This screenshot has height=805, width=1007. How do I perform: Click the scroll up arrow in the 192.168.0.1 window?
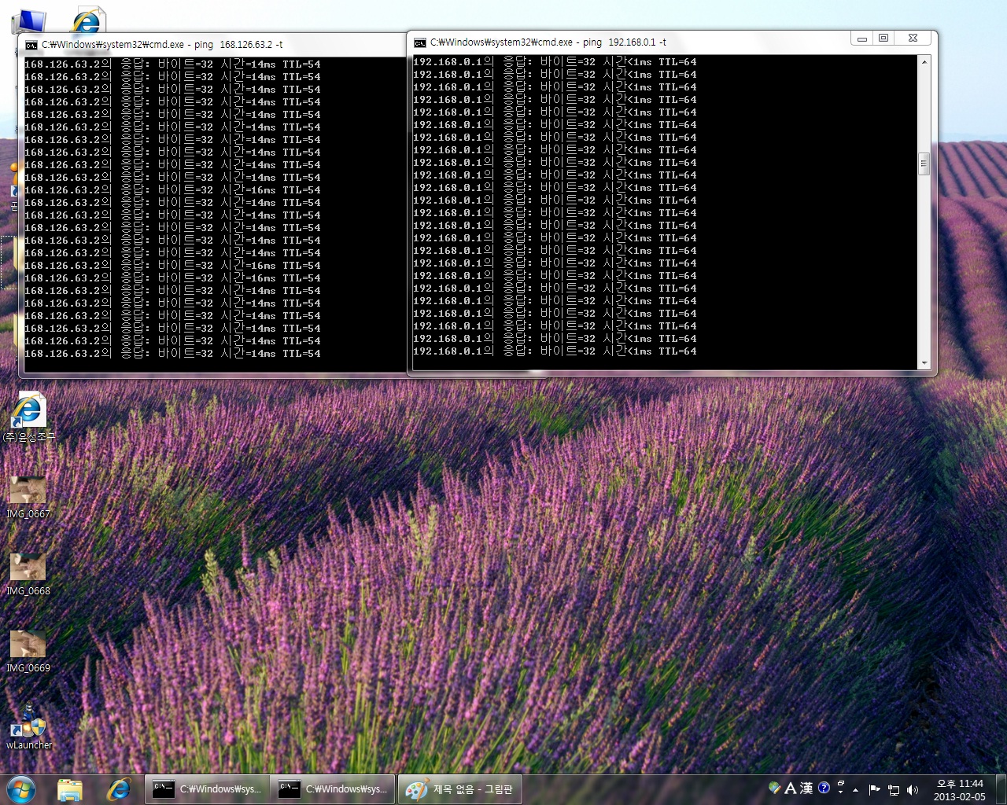click(x=924, y=61)
